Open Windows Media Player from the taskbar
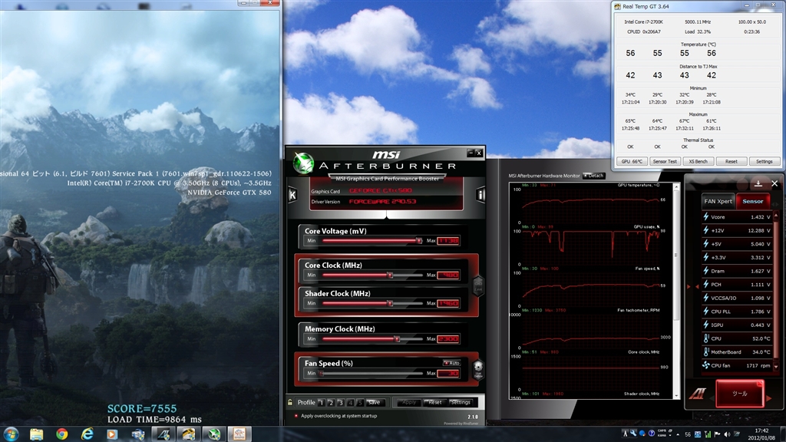 [x=112, y=434]
